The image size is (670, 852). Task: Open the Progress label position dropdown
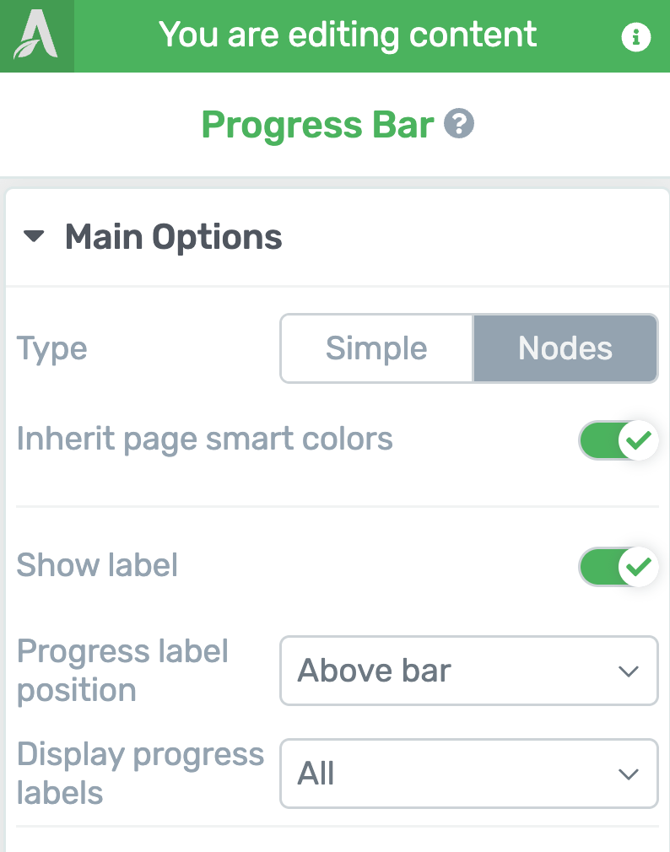(x=469, y=671)
